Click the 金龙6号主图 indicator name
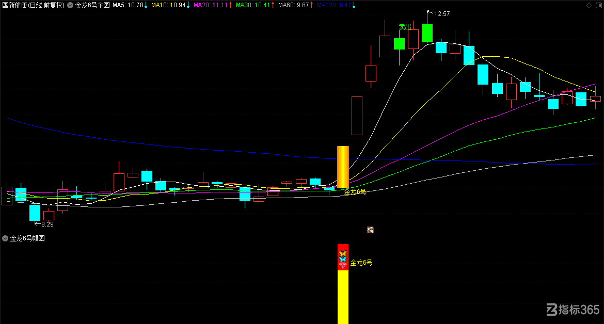Viewport: 604px width, 324px height. point(92,5)
